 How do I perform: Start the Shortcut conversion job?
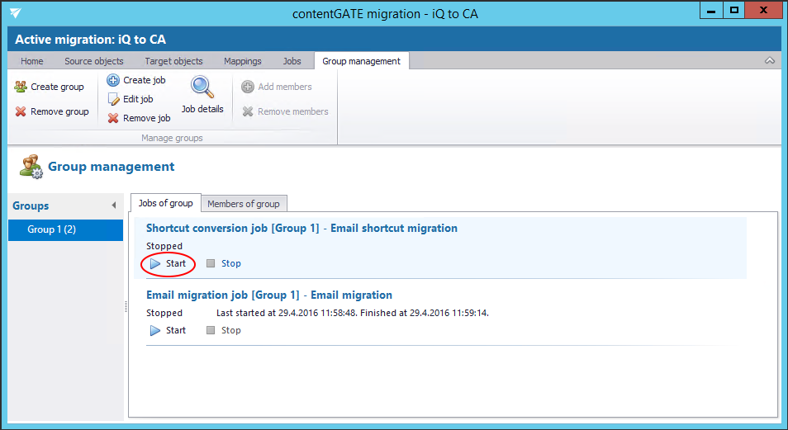click(x=168, y=263)
